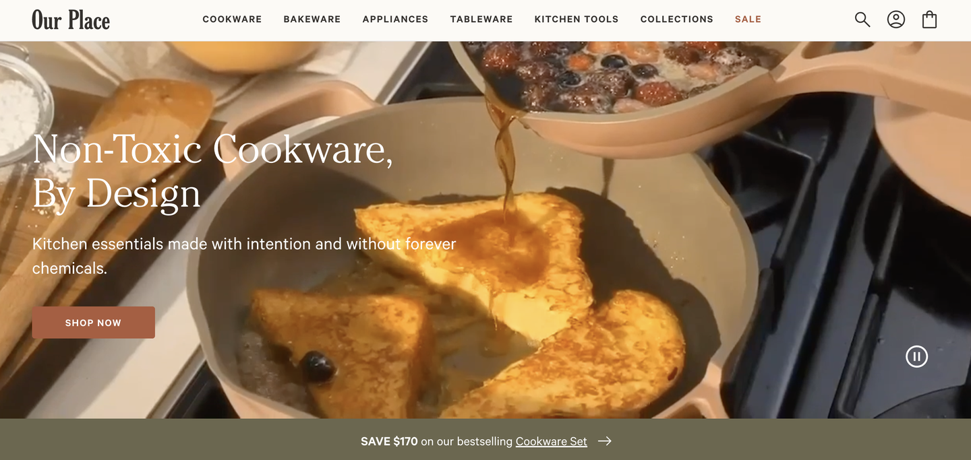The image size is (971, 460).
Task: Click the Non-Toxic Cookware headline
Action: pyautogui.click(x=212, y=171)
